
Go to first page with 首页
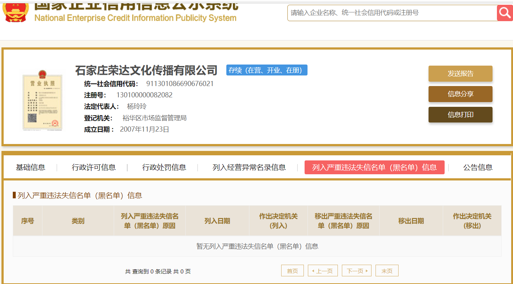coord(293,271)
